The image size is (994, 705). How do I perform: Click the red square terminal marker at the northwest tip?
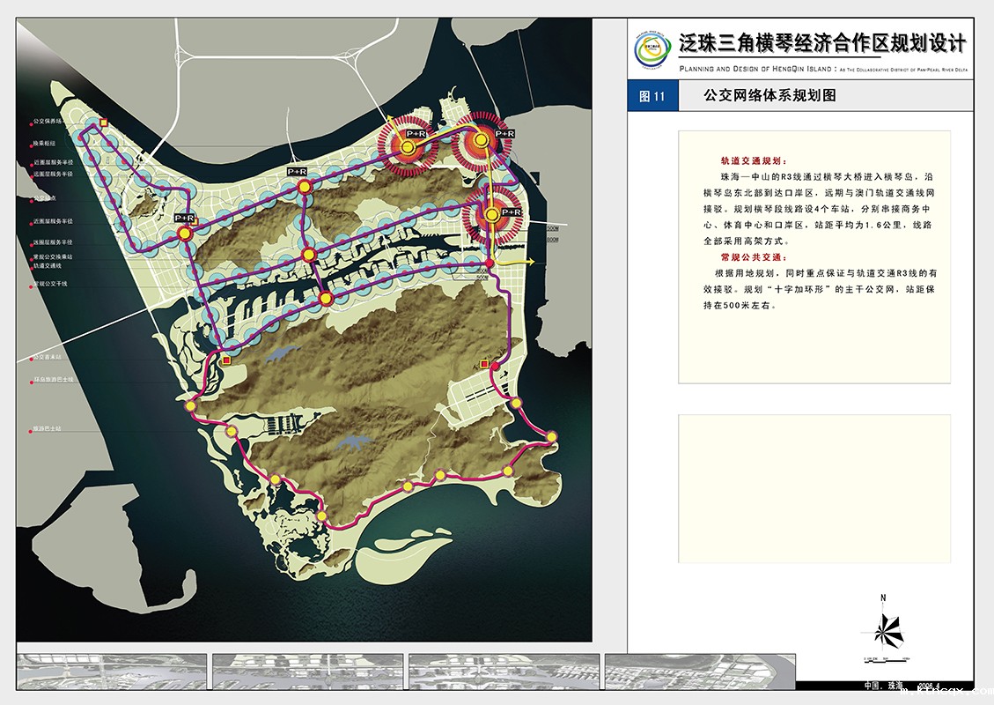[105, 124]
